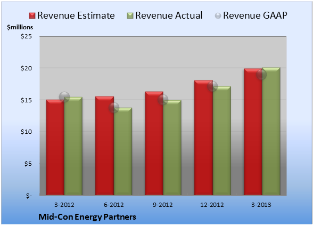Click the '$15' y-axis label
This screenshot has width=313, height=225.
(26, 100)
